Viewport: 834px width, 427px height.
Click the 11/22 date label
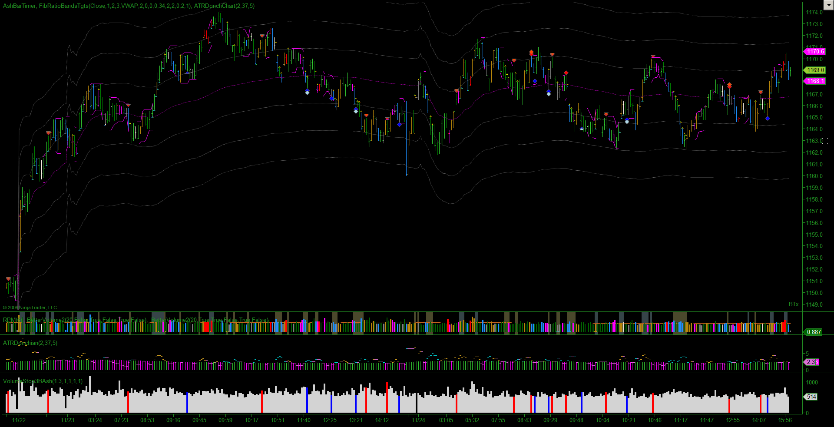[19, 420]
